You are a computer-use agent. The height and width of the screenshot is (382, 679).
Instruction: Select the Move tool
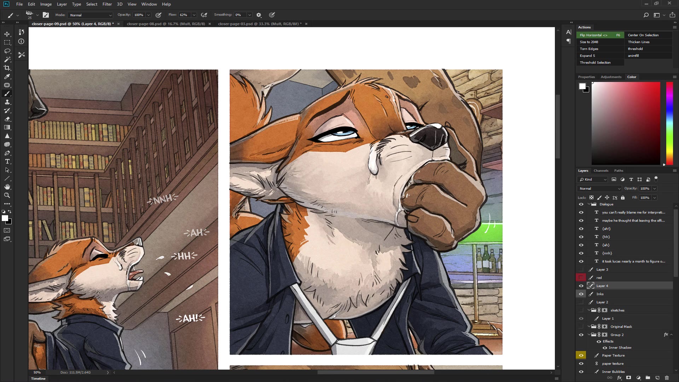click(7, 34)
